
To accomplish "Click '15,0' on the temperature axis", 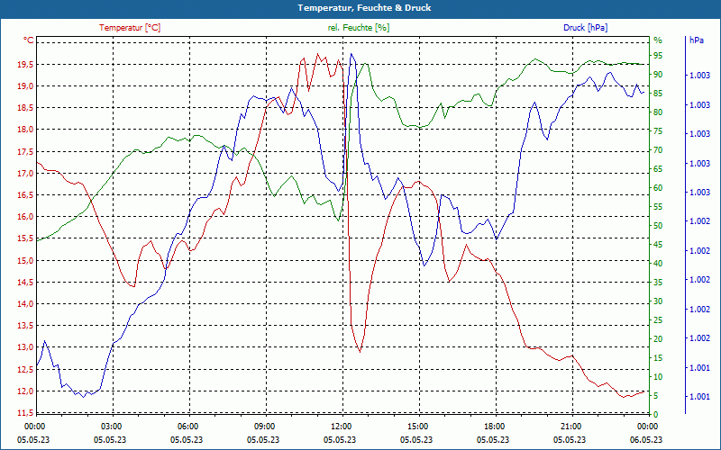I will click(25, 261).
